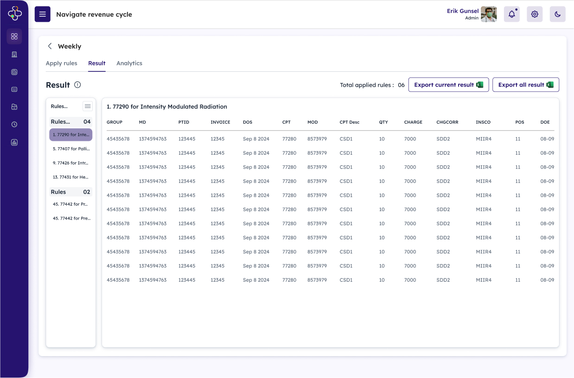Switch to the Apply rules tab
The image size is (574, 378).
coord(61,63)
